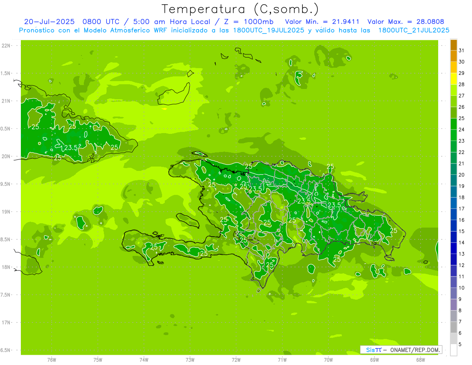The height and width of the screenshot is (365, 472).
Task: Pick the color band between 26 and 27
Action: point(454,102)
